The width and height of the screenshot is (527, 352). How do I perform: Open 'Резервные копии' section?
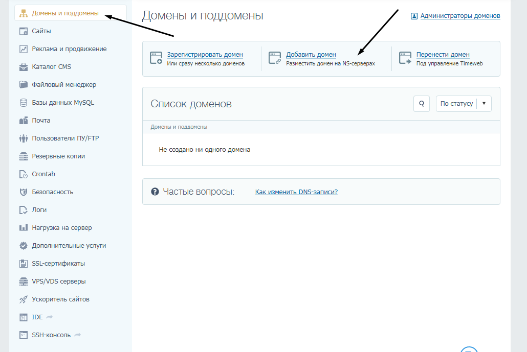[58, 156]
